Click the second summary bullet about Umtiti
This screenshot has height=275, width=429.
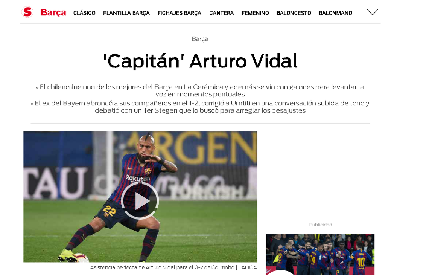coord(200,107)
